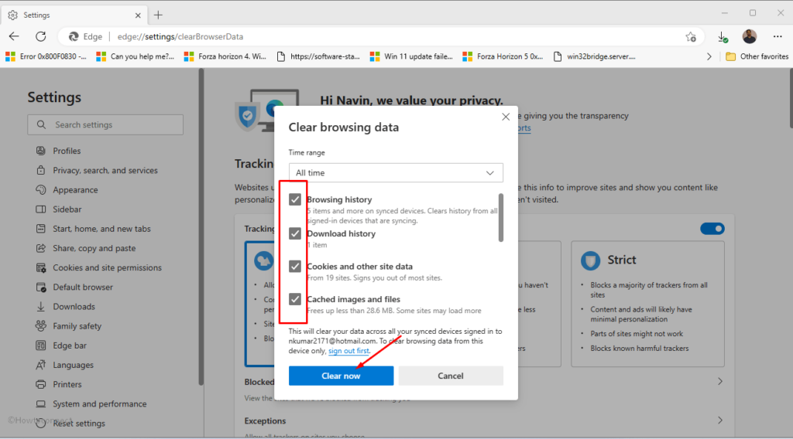Open the Downloads toolbar icon
The height and width of the screenshot is (439, 793).
click(723, 37)
